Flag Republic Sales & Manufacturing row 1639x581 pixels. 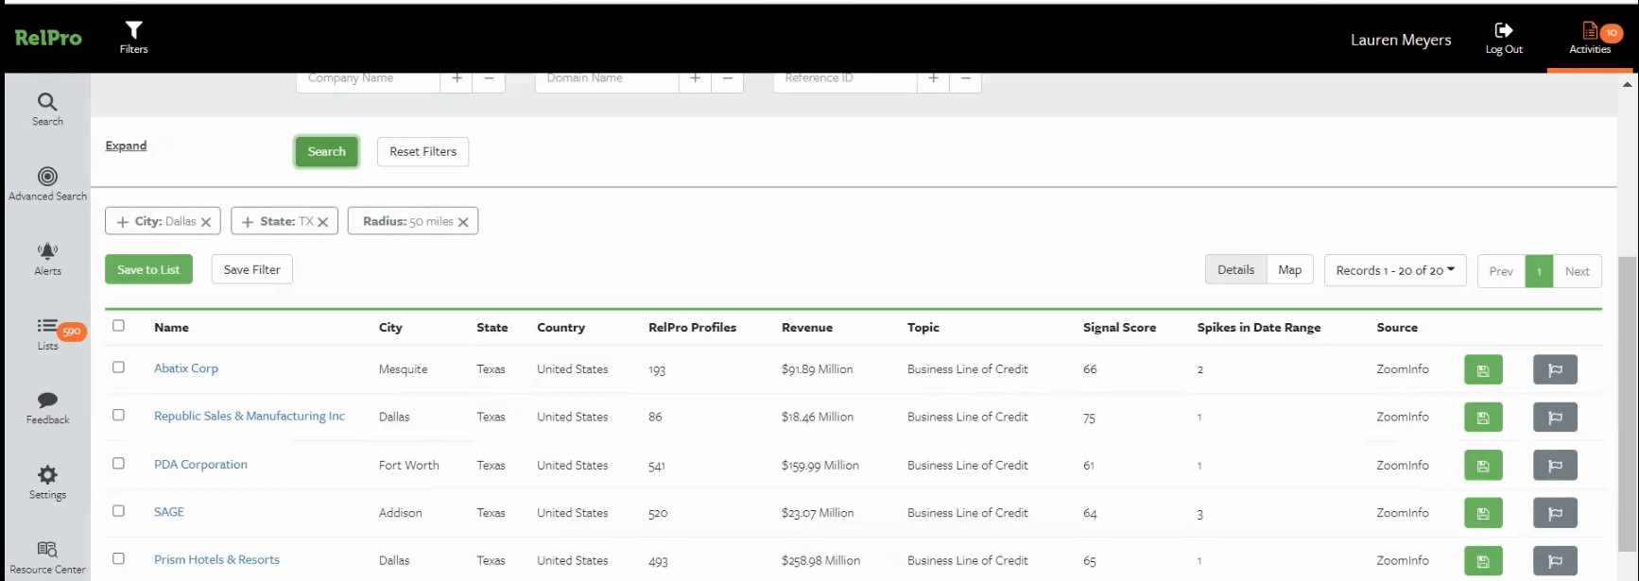[x=1555, y=418]
